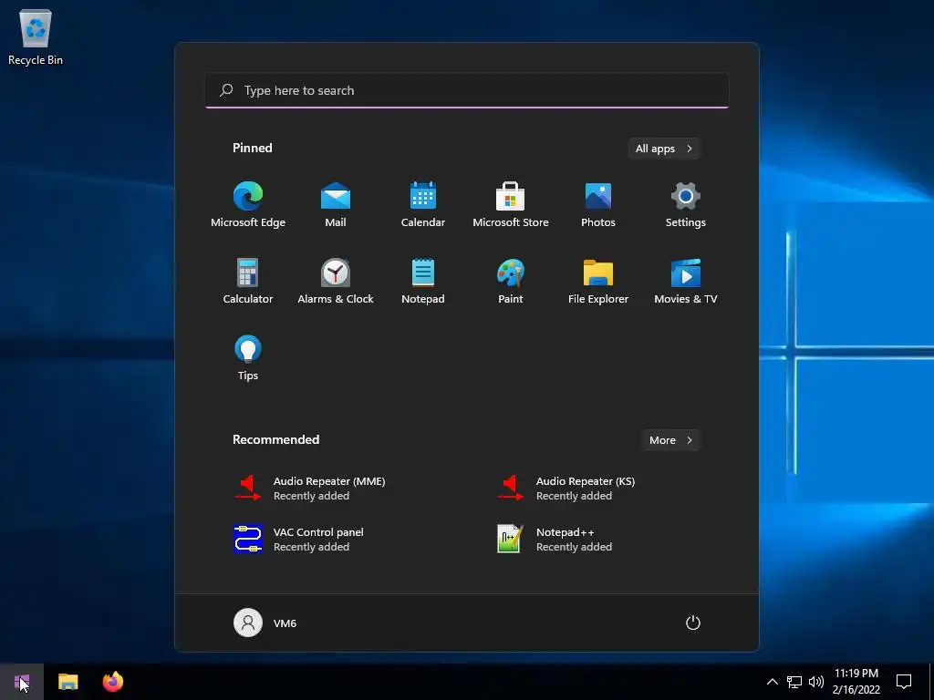This screenshot has height=700, width=934.
Task: Open the VM6 user account menu
Action: (x=265, y=623)
